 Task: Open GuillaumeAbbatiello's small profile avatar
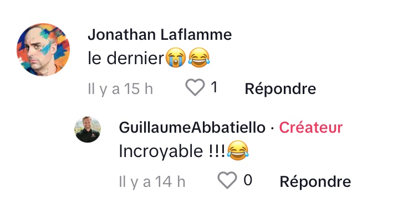[x=88, y=129]
